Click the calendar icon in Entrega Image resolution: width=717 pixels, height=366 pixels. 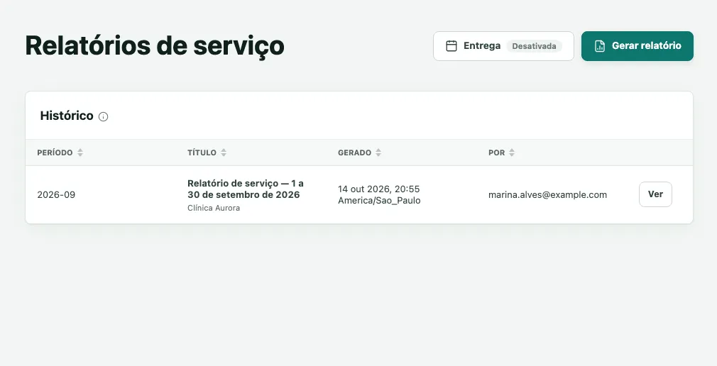coord(451,46)
